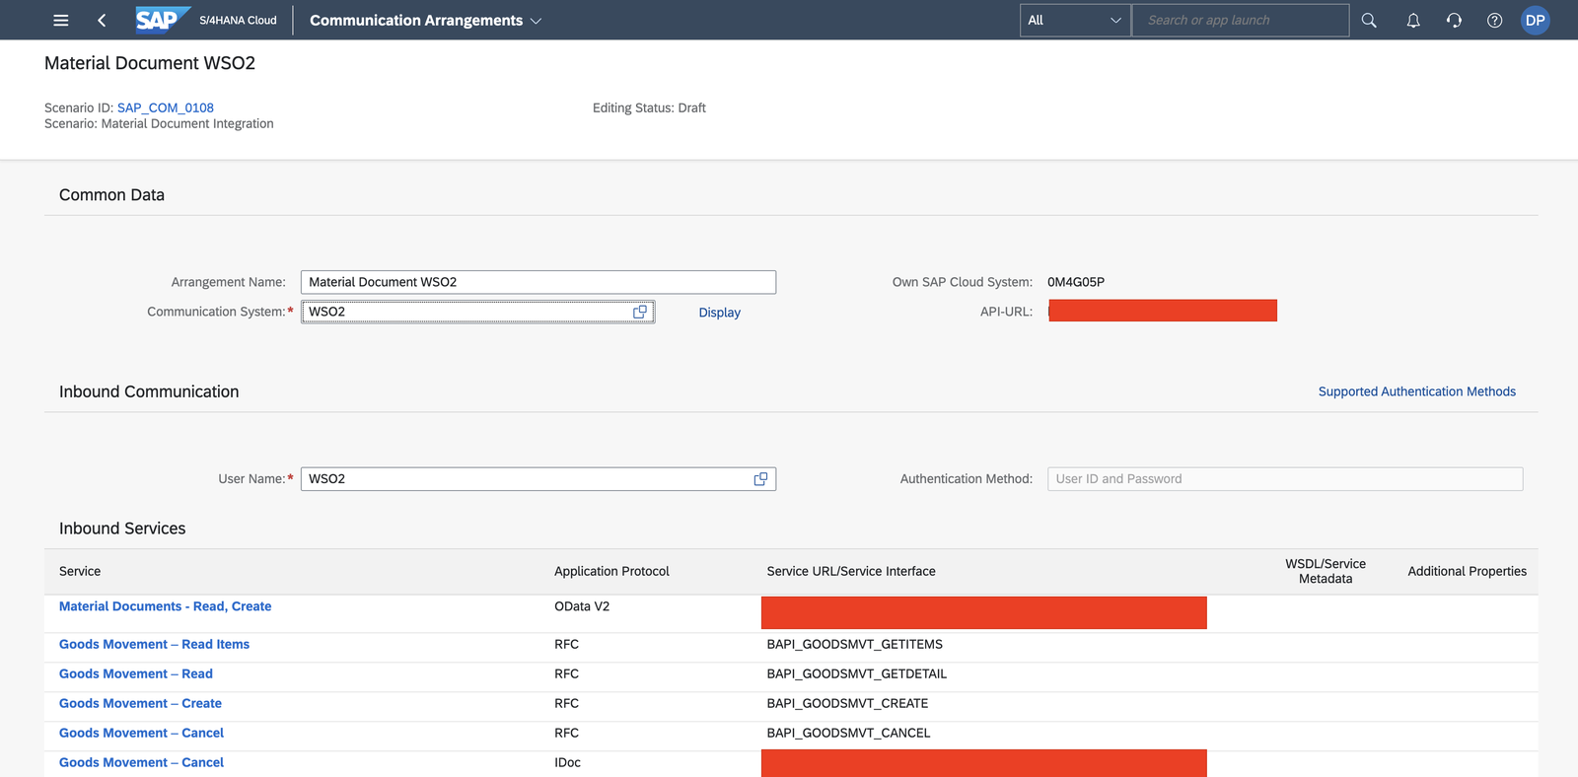Click the Authentication Method field
Screen dimensions: 1578x777
click(x=1285, y=479)
